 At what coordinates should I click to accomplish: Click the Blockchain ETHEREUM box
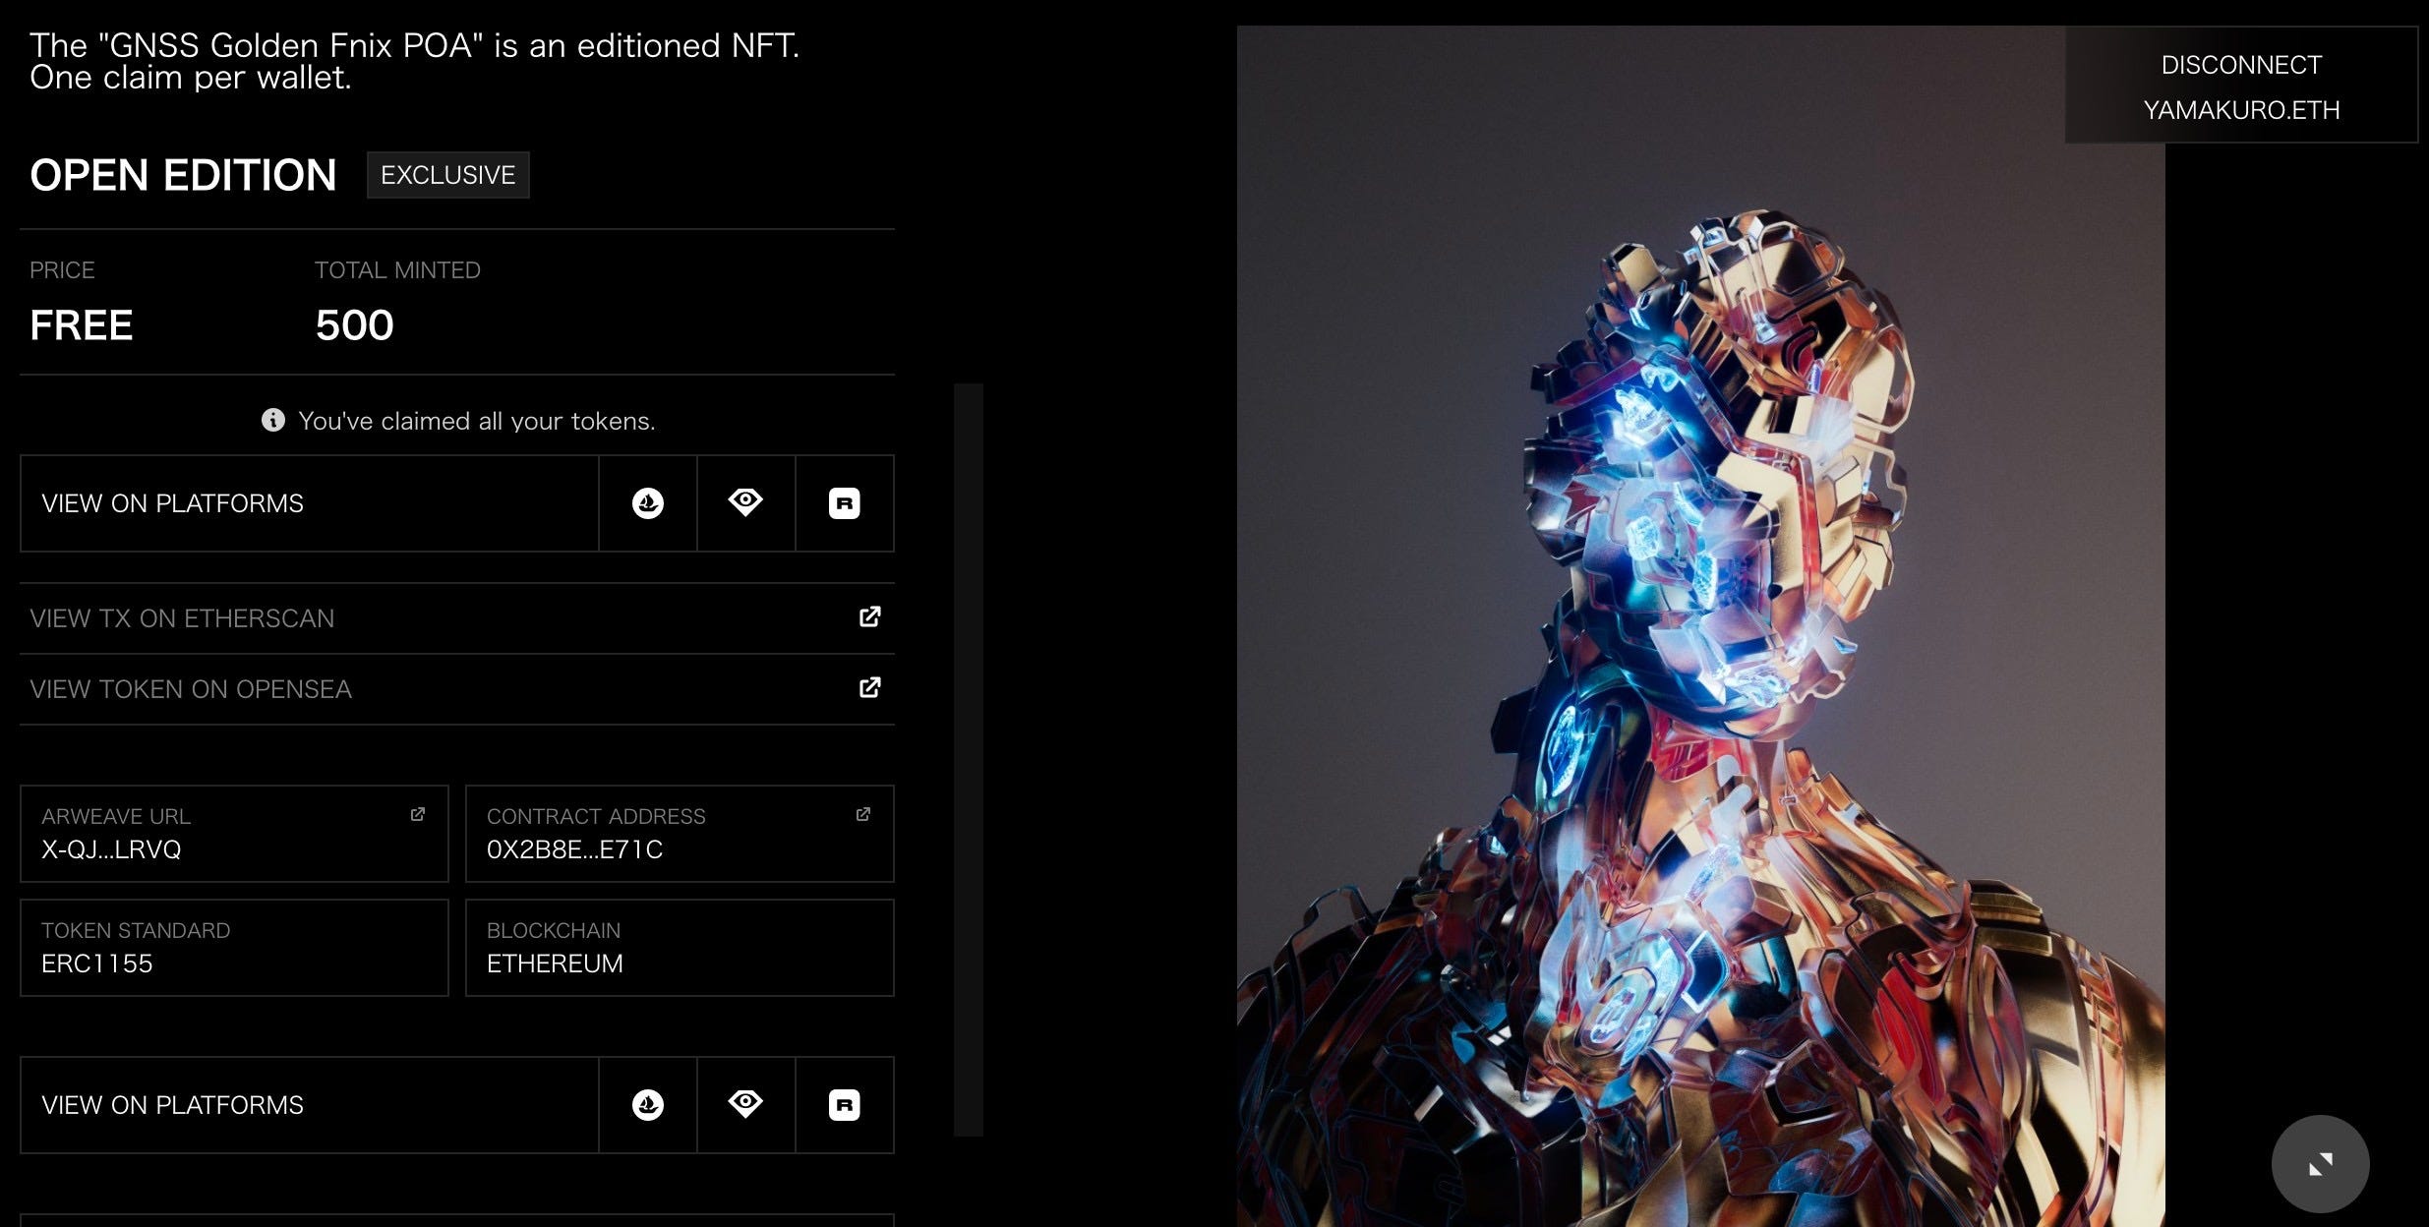680,948
